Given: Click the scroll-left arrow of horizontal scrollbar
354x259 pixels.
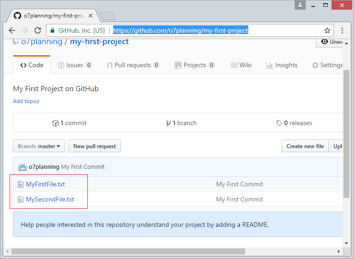Looking at the screenshot, I should (x=8, y=251).
